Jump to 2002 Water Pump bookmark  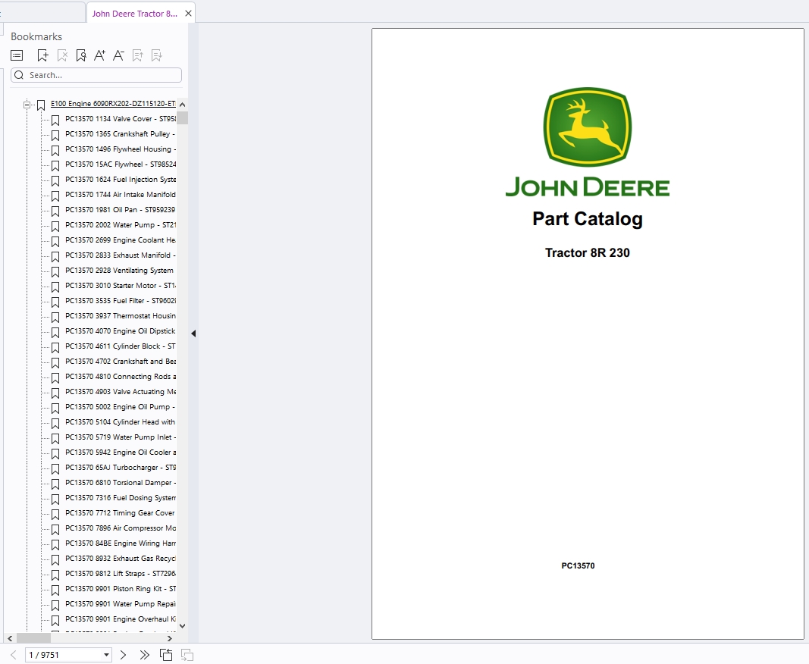[121, 225]
